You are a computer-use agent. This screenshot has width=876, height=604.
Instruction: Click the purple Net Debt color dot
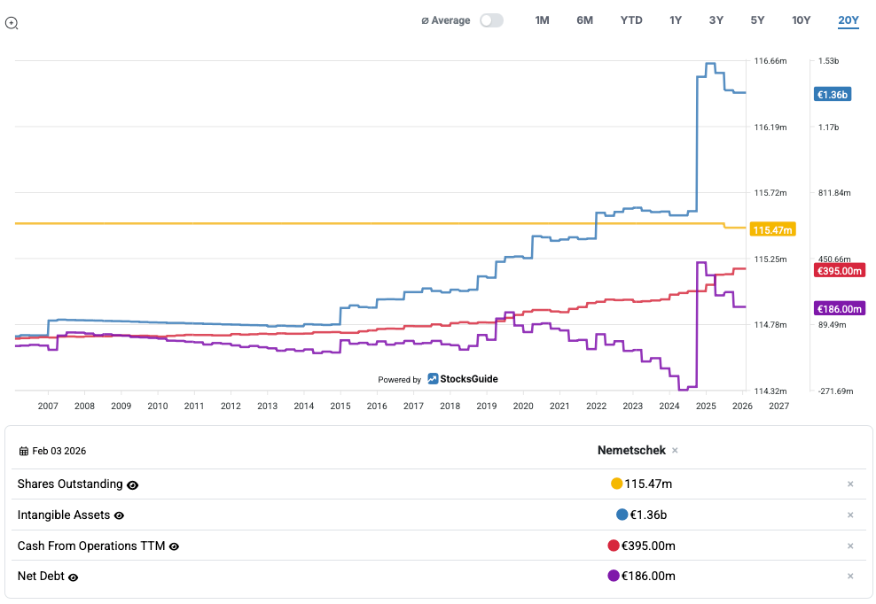click(613, 576)
